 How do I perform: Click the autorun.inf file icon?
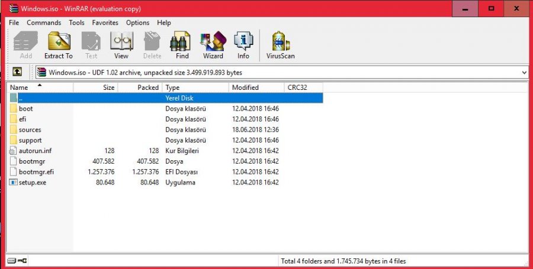tap(13, 151)
